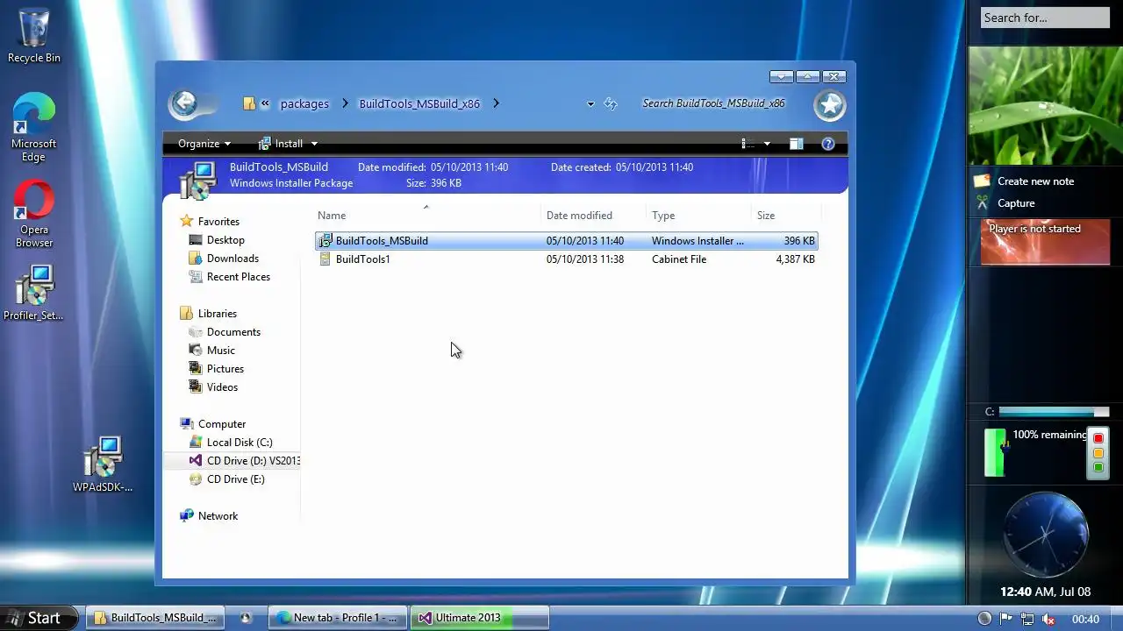The width and height of the screenshot is (1123, 631).
Task: Click the traffic light gadget
Action: pos(1098,452)
